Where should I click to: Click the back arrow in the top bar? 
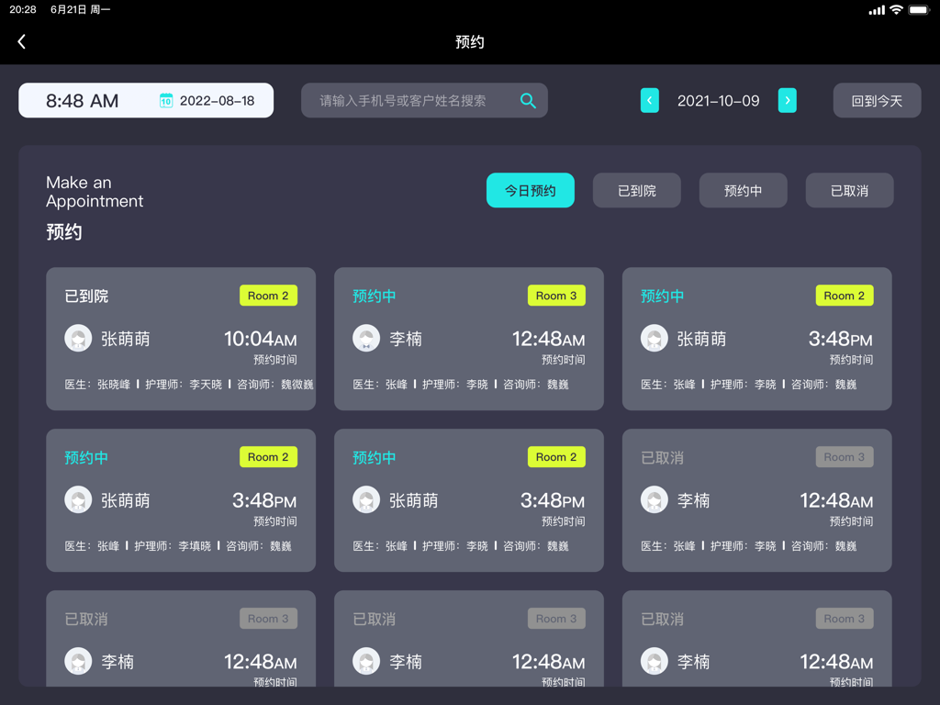pos(20,40)
